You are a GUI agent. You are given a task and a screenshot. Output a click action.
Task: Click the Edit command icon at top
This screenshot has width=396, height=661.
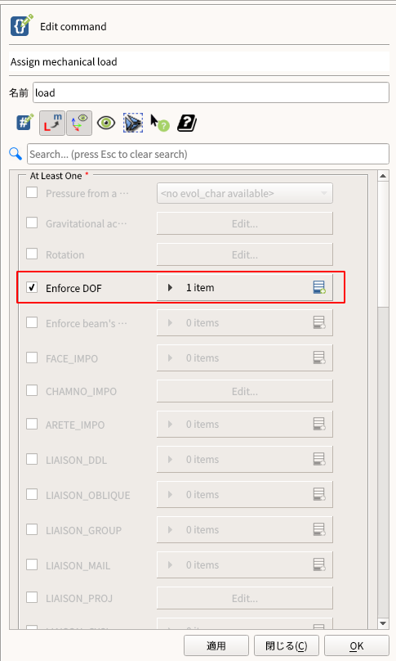coord(21,25)
